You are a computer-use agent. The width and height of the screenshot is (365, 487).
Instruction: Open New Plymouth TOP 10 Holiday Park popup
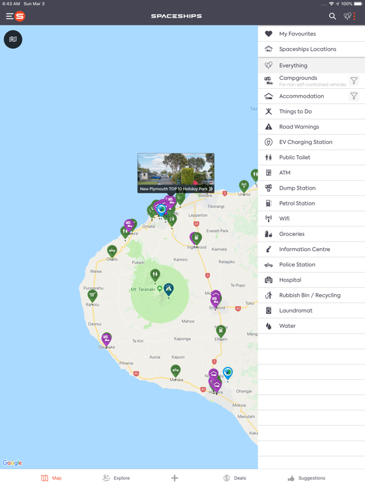tap(176, 173)
